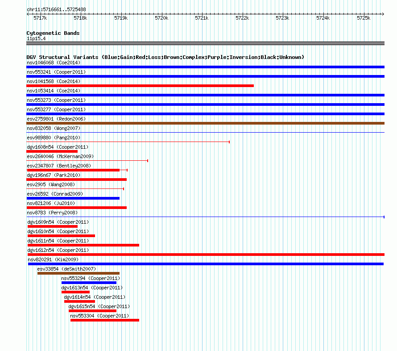Click the nsv821206 (Ju2010) label
397x351 pixels.
[51, 203]
